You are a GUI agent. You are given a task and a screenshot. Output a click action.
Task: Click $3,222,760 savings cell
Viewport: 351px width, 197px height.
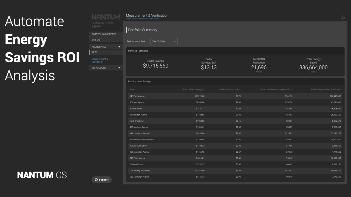pyautogui.click(x=199, y=96)
